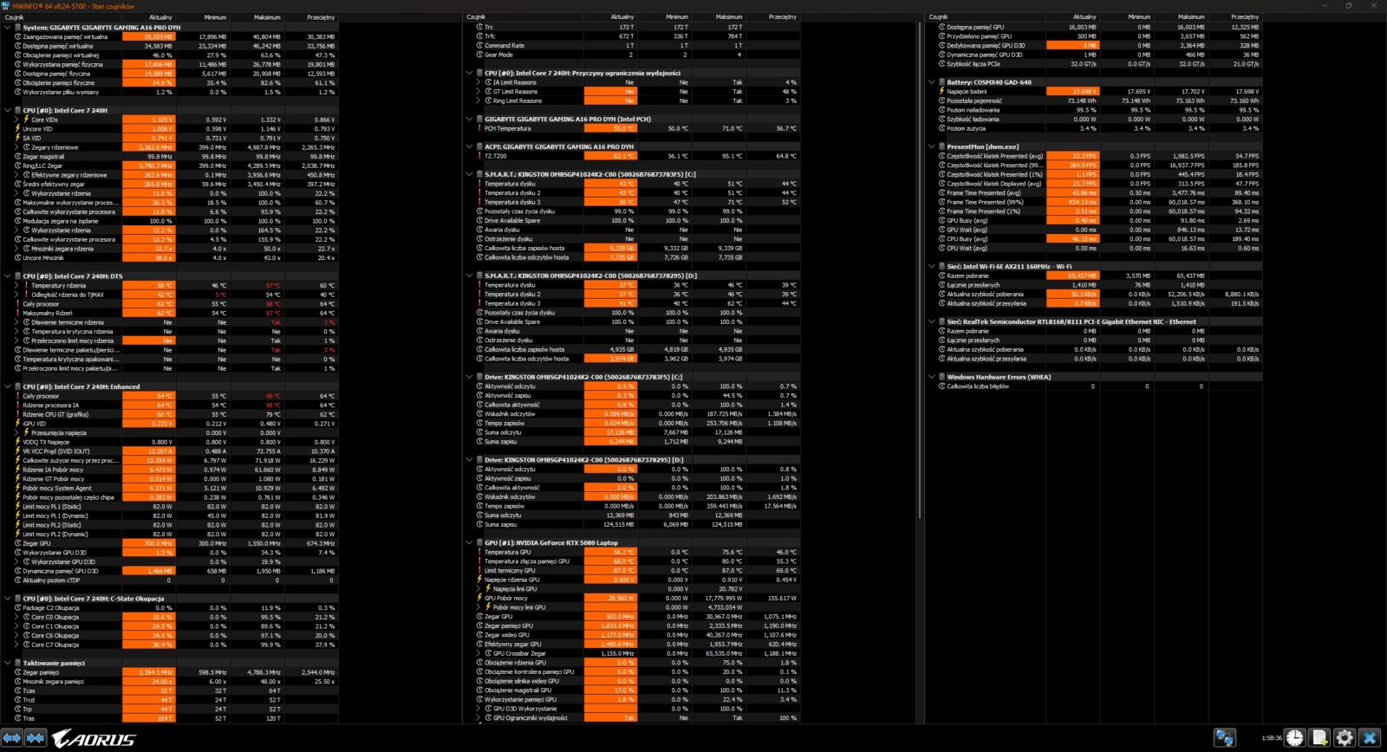1387x752 pixels.
Task: Click the Czujnik column header in right panel
Action: (939, 17)
